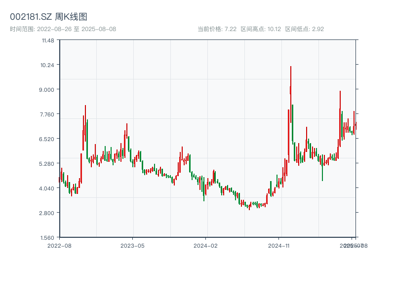Click the chart title 002181.SZ 周K线图
The width and height of the screenshot is (395, 296).
(48, 17)
